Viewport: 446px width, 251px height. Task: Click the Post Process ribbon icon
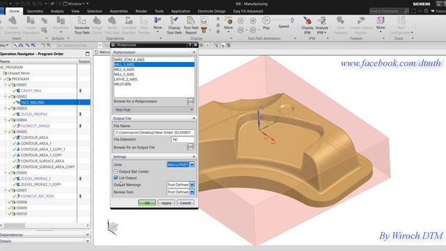[x=144, y=25]
